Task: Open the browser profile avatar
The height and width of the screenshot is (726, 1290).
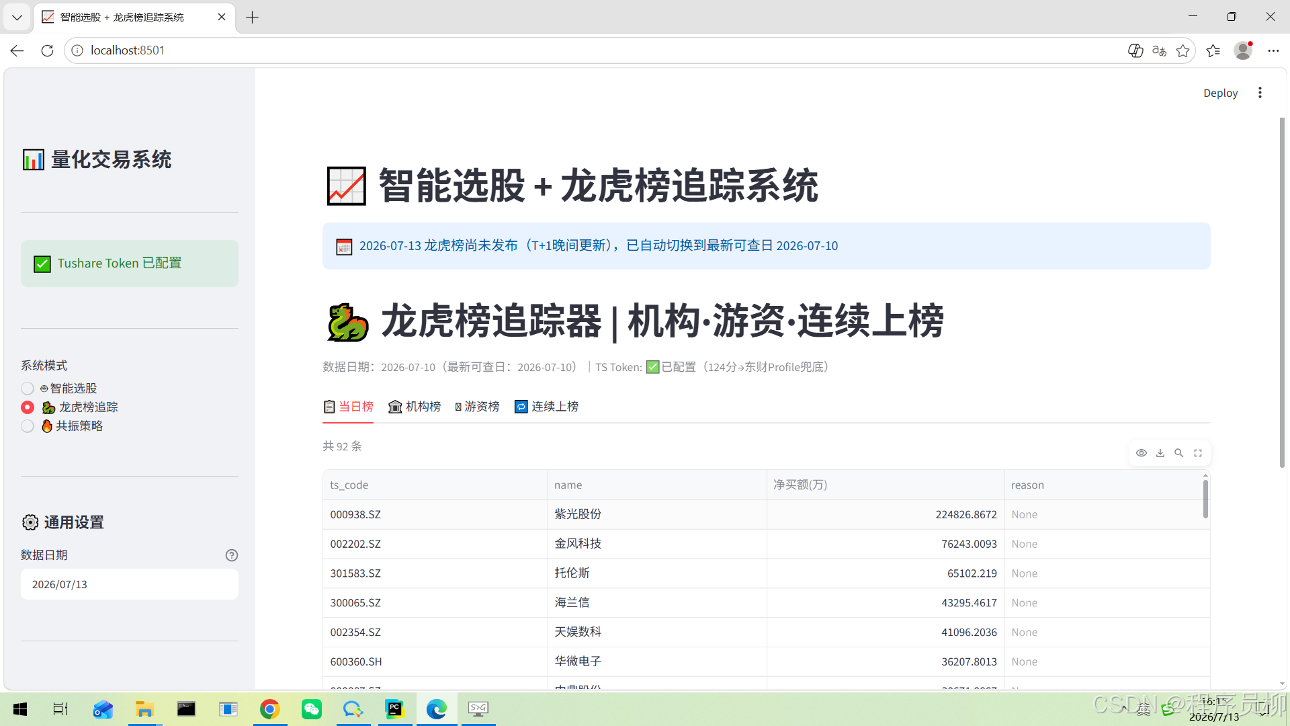Action: (x=1243, y=50)
